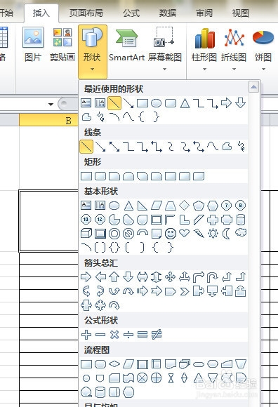
Task: Expand the 饼图 chart menu
Action: [263, 49]
